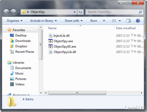Image resolution: width=147 pixels, height=112 pixels.
Task: Select the InjectLib.dll file icon
Action: pos(50,36)
